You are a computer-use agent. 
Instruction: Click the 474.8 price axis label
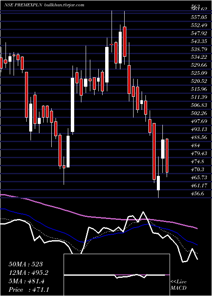pyautogui.click(x=197, y=162)
